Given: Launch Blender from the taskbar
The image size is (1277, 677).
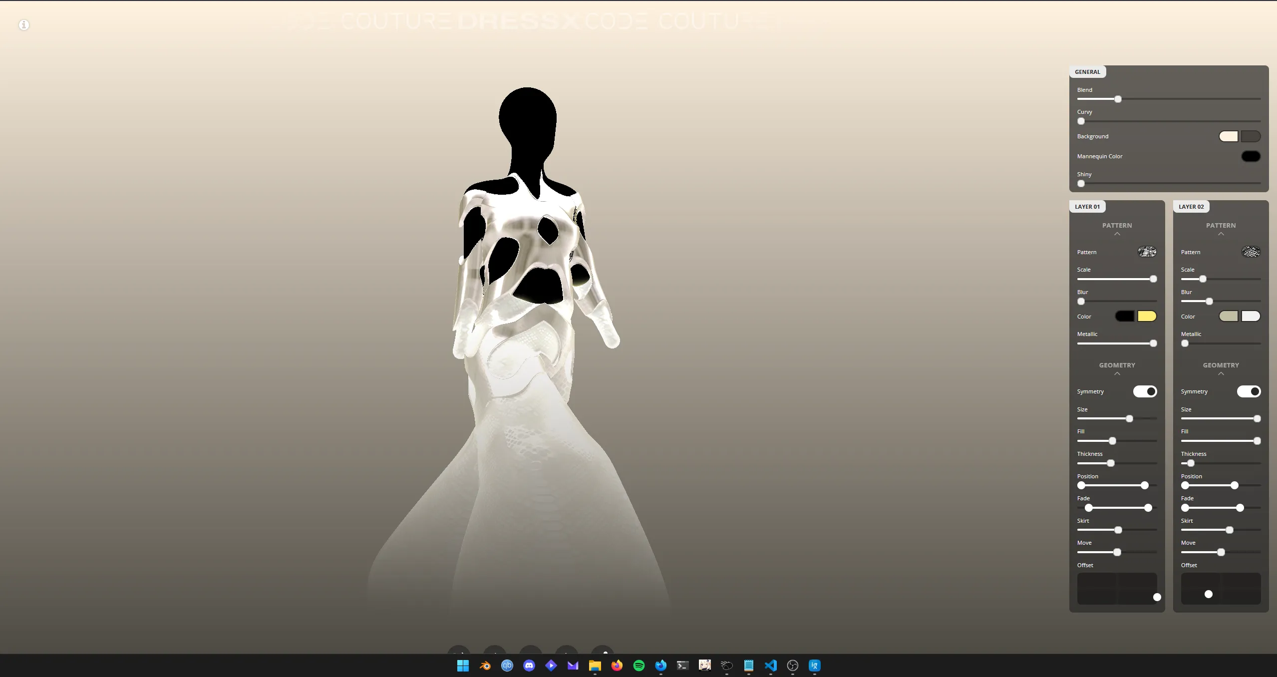Looking at the screenshot, I should point(484,665).
